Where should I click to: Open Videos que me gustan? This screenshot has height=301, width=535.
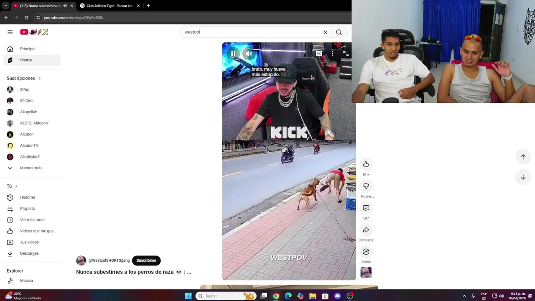32,231
